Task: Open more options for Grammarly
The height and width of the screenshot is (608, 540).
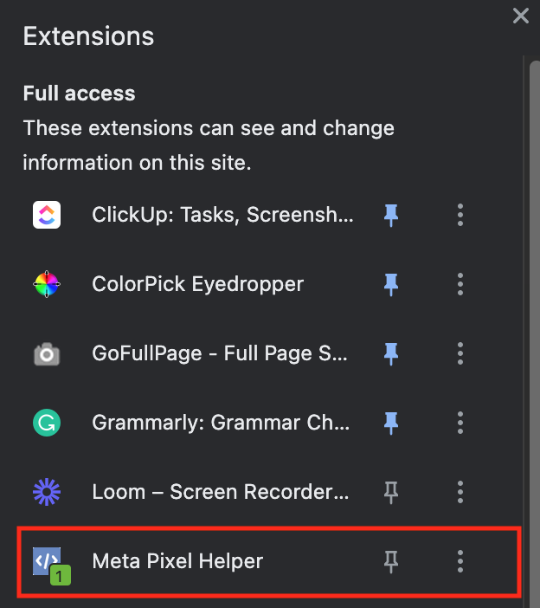Action: click(x=460, y=423)
